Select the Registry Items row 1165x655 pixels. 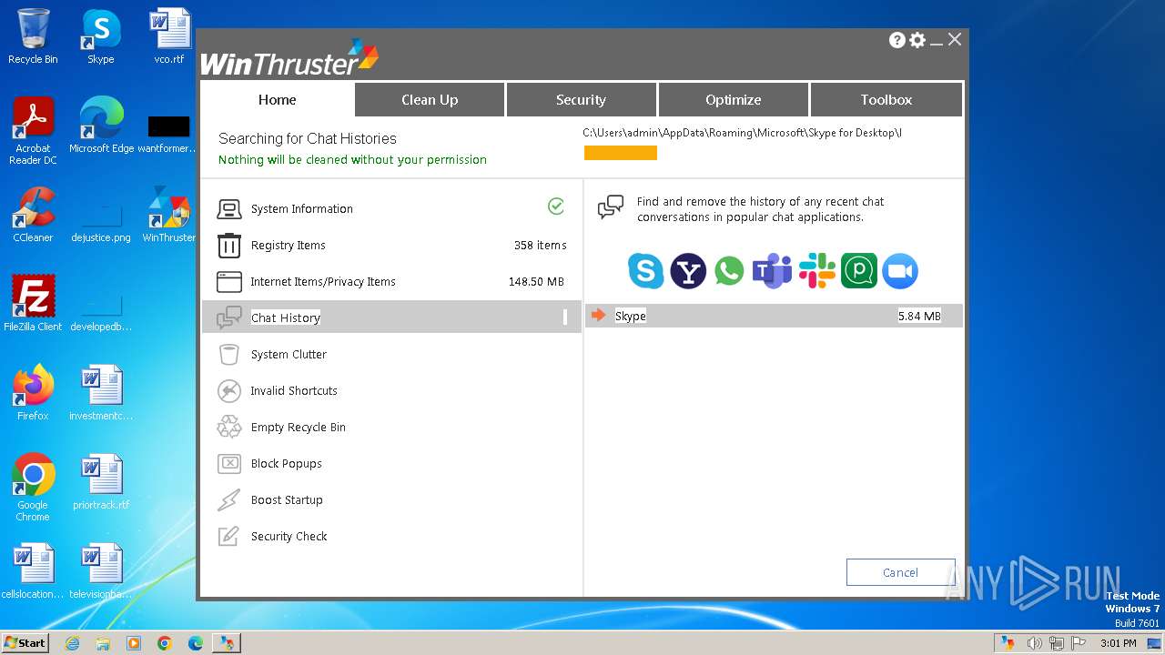391,246
